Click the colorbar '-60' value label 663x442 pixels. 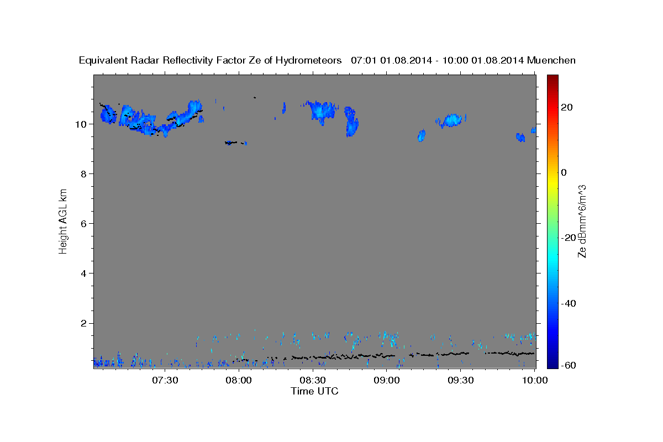pyautogui.click(x=568, y=365)
